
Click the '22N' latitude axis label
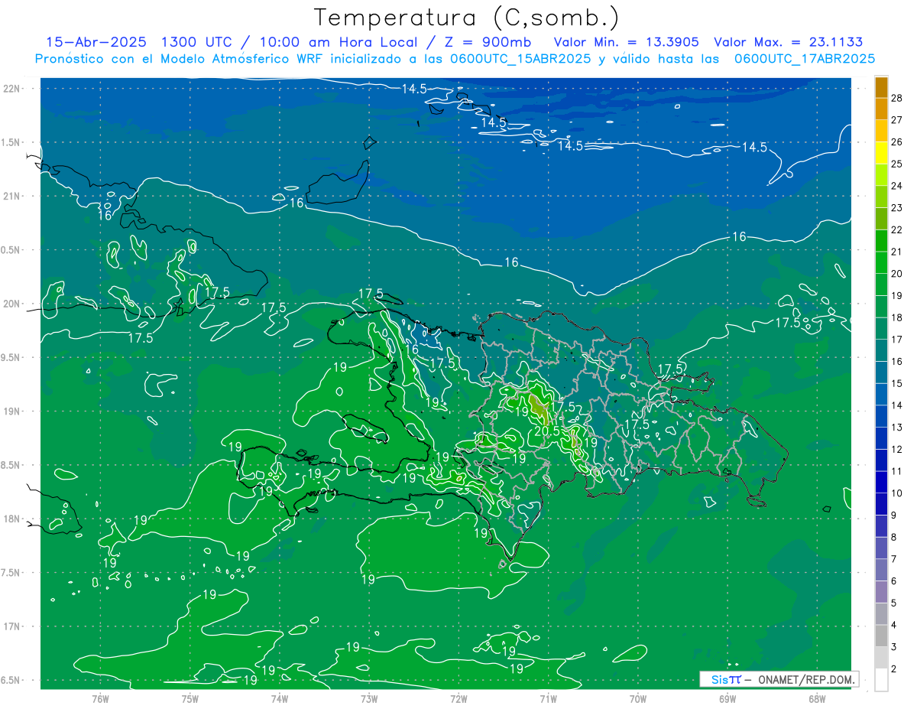click(13, 88)
